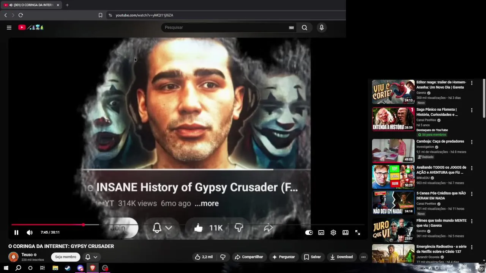Open Brave browser from taskbar
The height and width of the screenshot is (273, 486).
[93, 268]
